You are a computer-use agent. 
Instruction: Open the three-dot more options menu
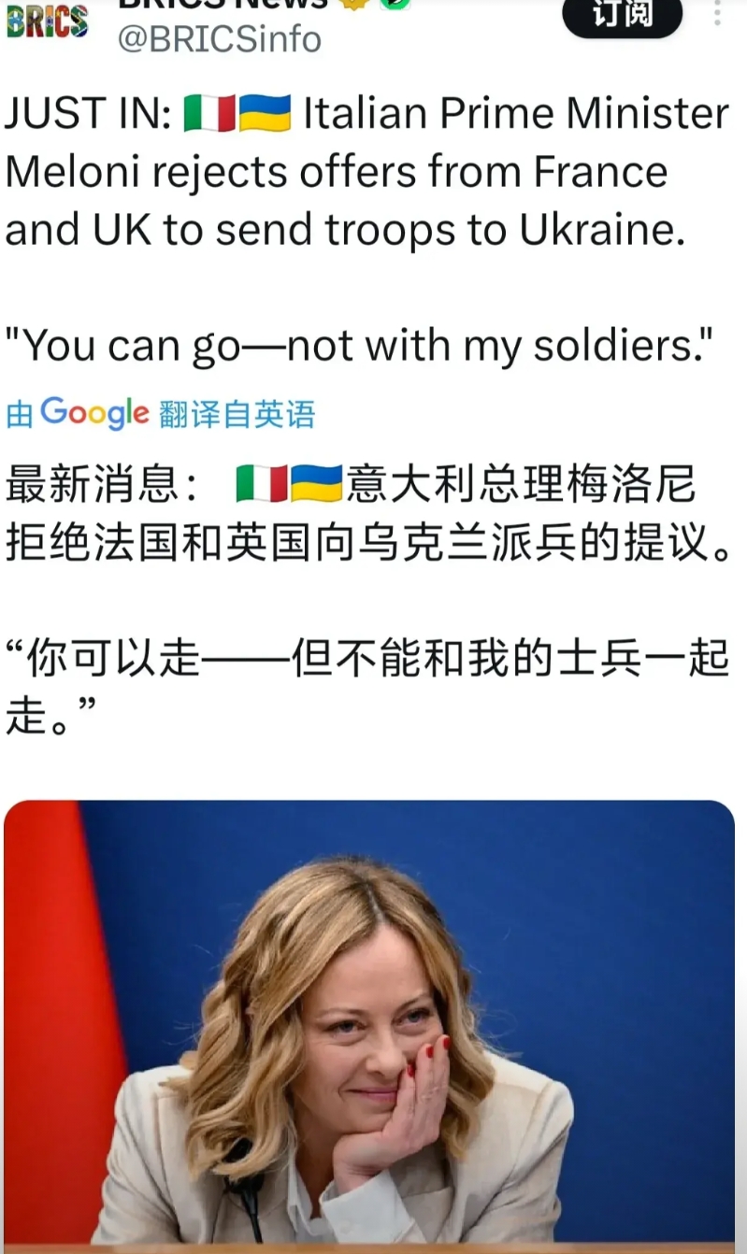[x=718, y=12]
